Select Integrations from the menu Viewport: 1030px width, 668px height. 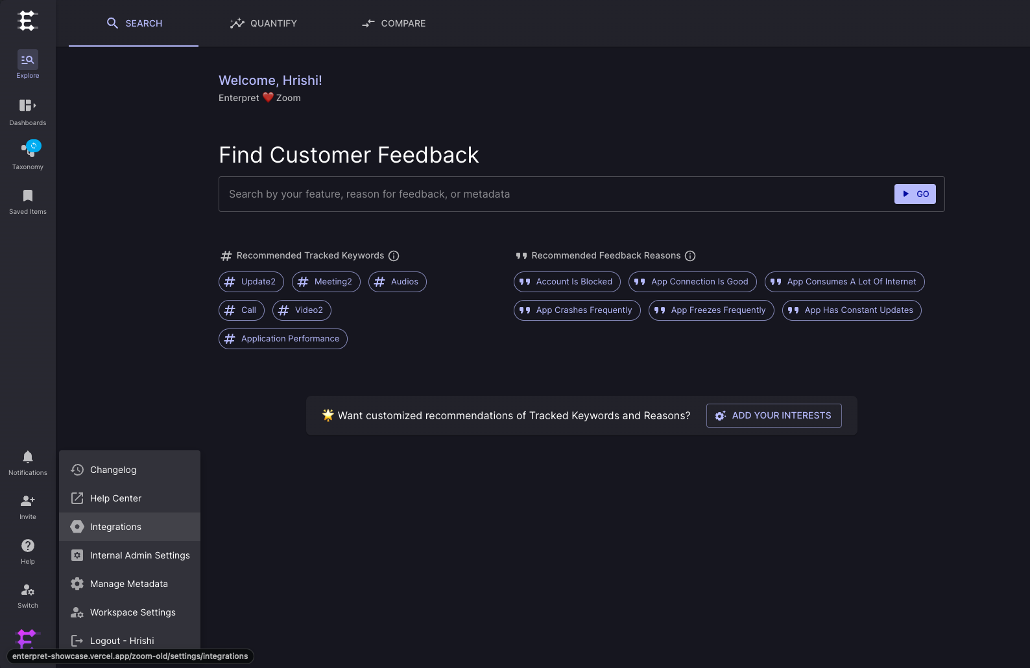pyautogui.click(x=130, y=527)
